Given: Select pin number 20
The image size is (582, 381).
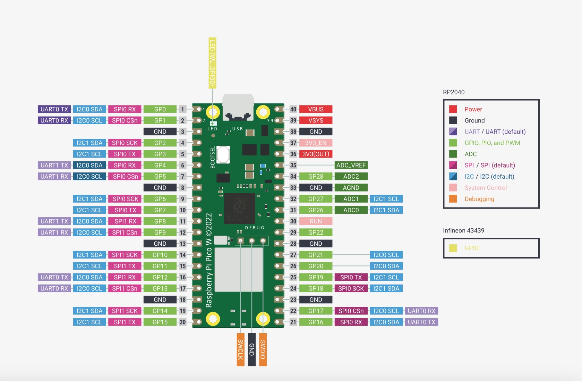Looking at the screenshot, I should tap(182, 322).
